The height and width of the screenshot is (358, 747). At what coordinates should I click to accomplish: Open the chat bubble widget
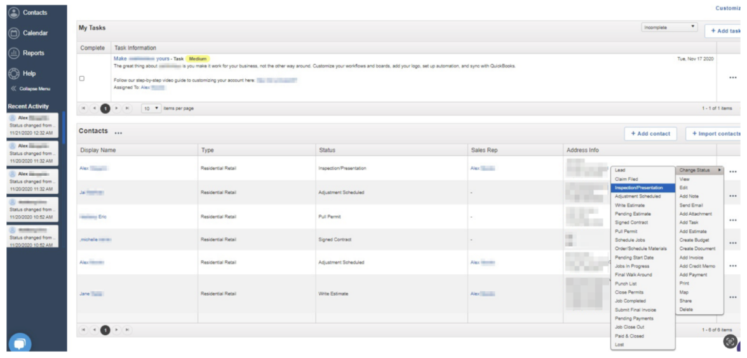click(19, 343)
